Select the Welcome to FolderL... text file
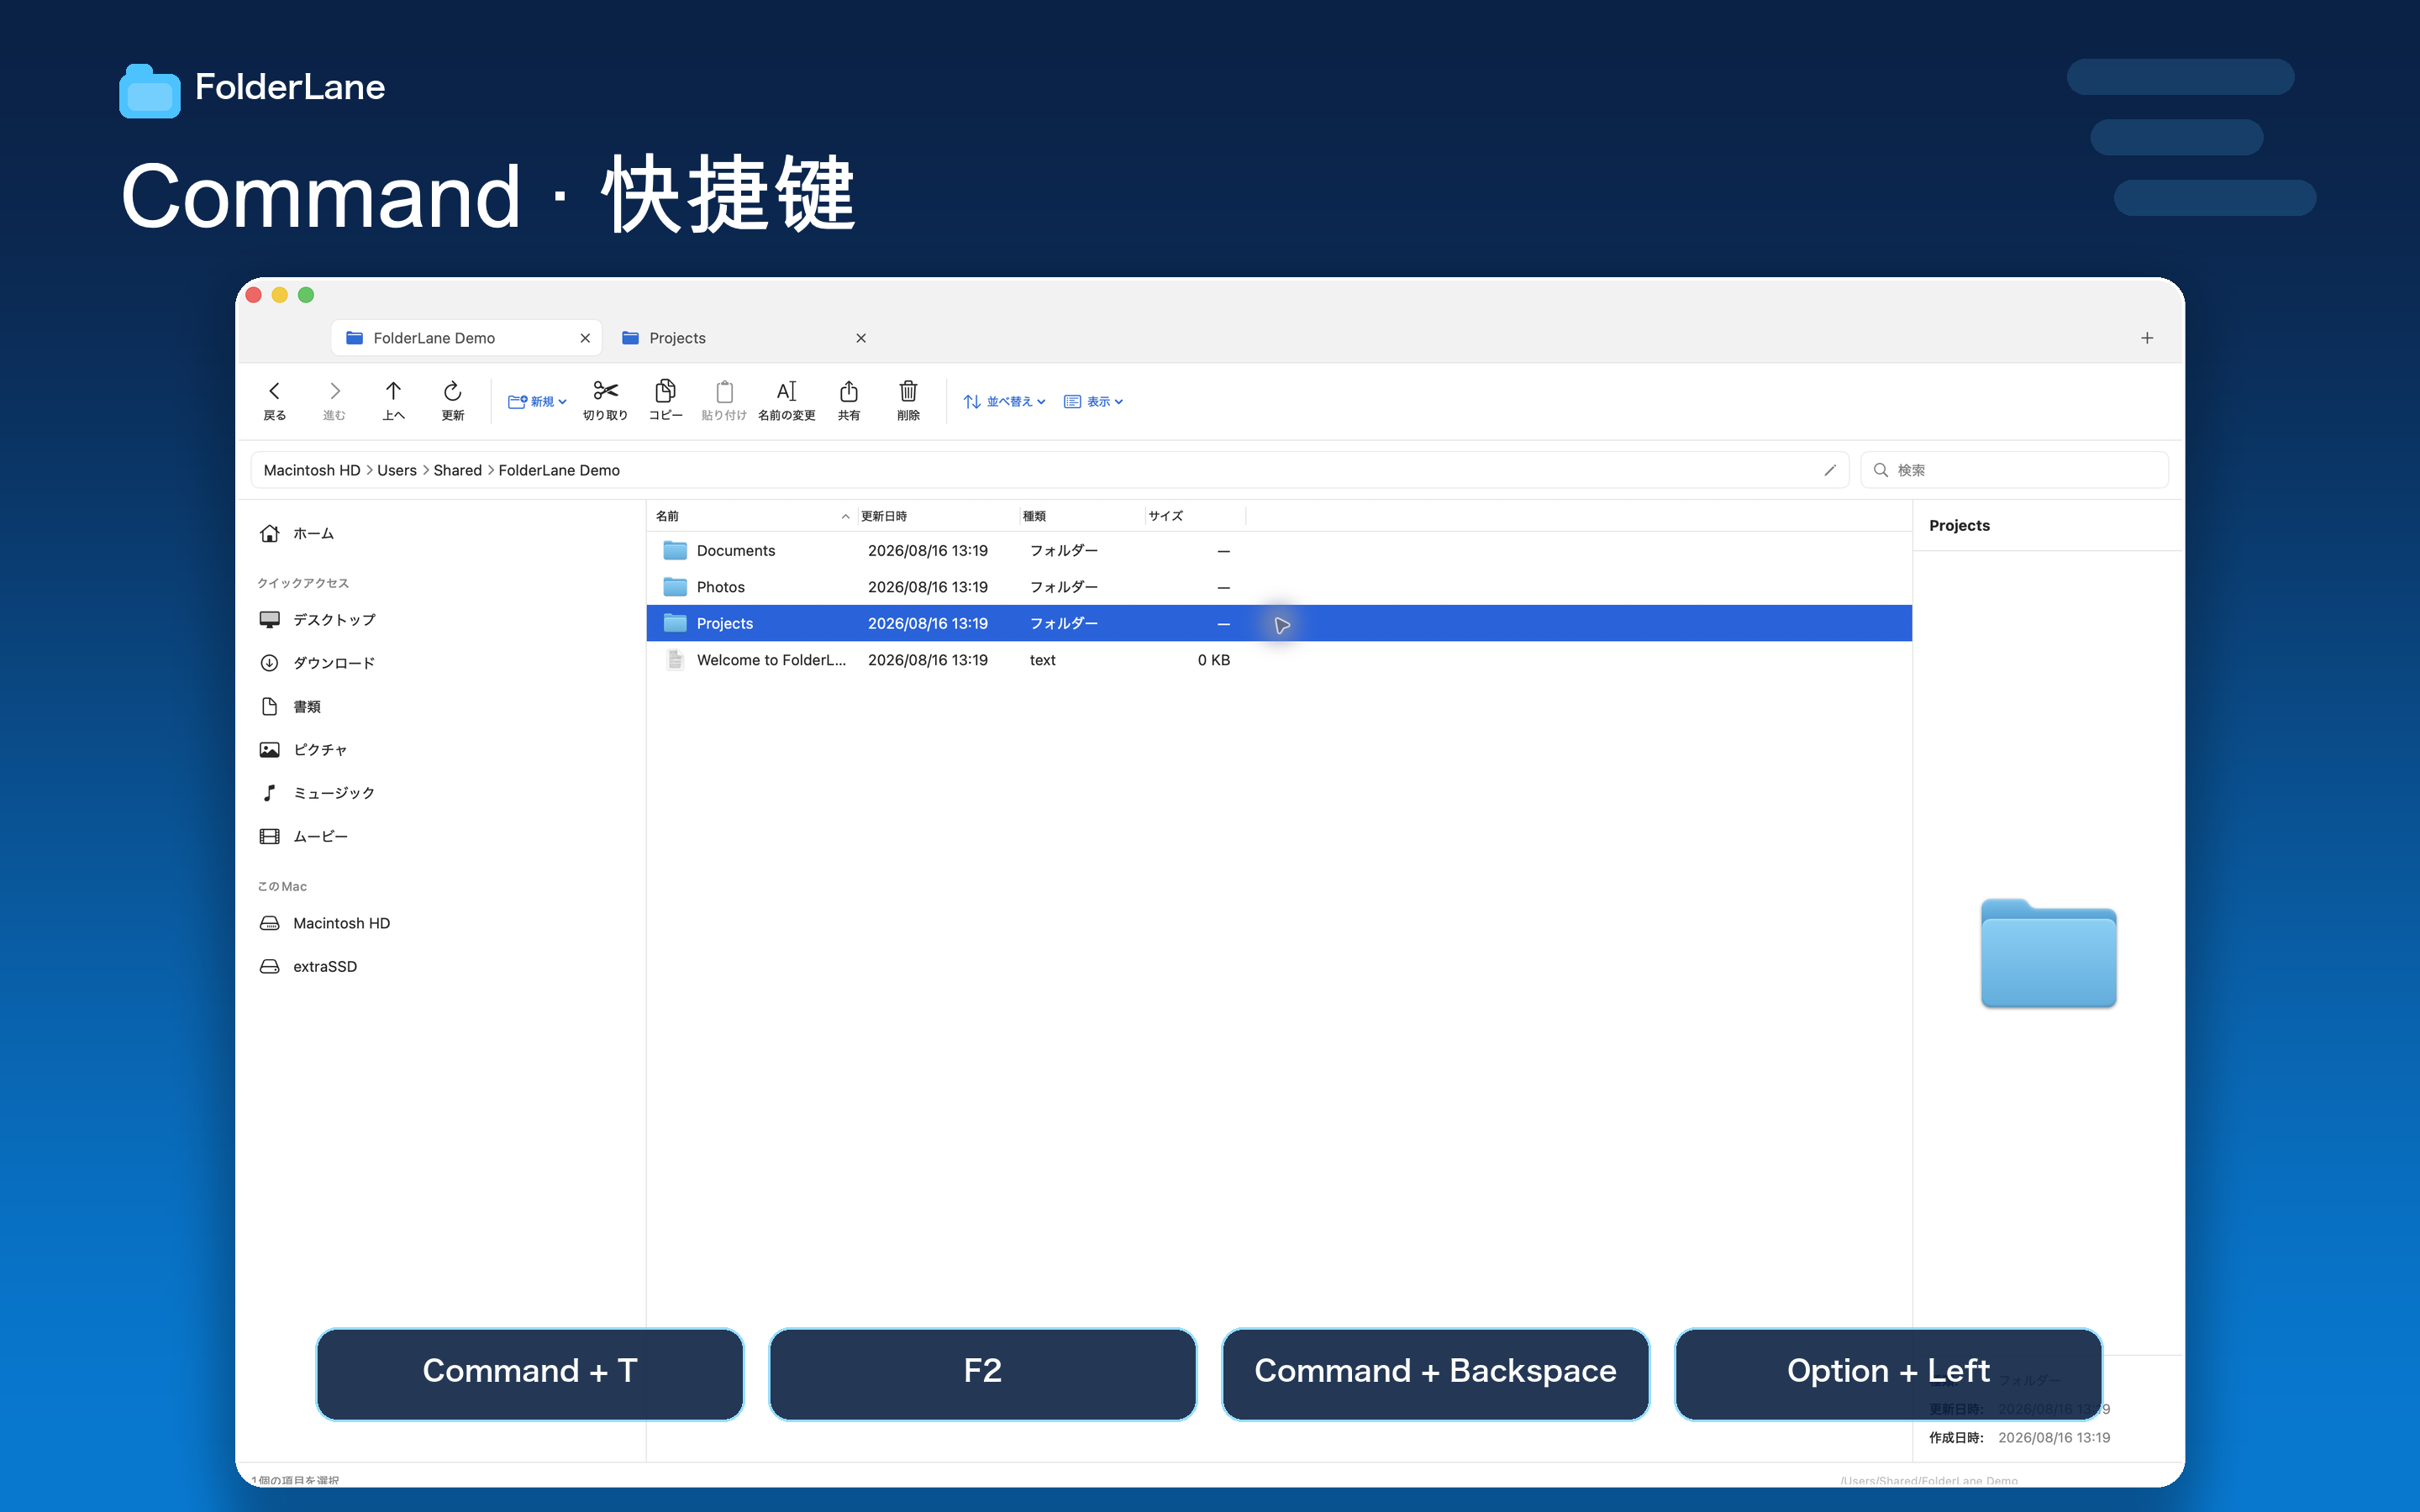 coord(1279,660)
